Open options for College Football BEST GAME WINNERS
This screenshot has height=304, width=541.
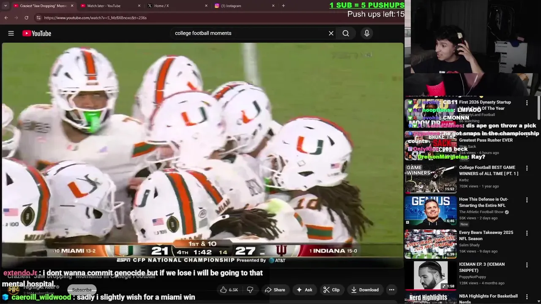coord(527,168)
